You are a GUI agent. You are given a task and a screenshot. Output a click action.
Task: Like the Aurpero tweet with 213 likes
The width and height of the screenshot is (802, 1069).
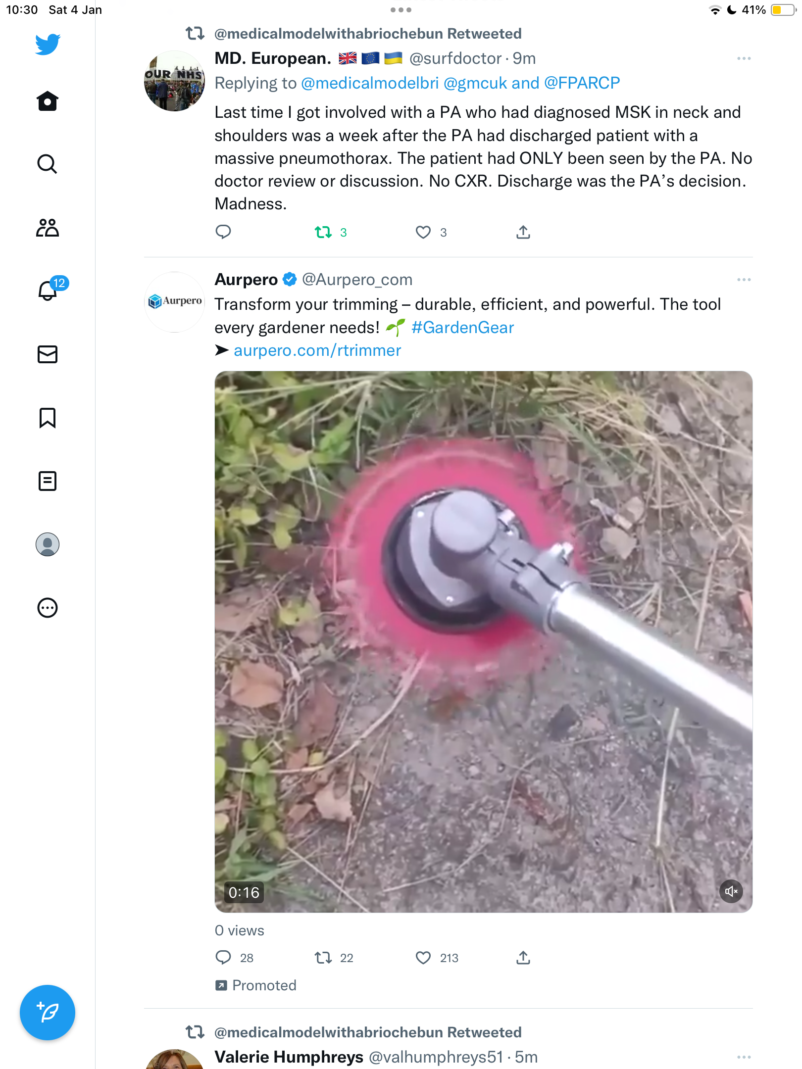tap(423, 958)
